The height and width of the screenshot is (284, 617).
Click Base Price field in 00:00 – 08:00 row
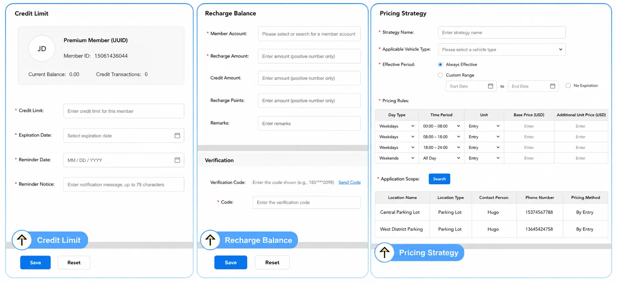tap(529, 126)
